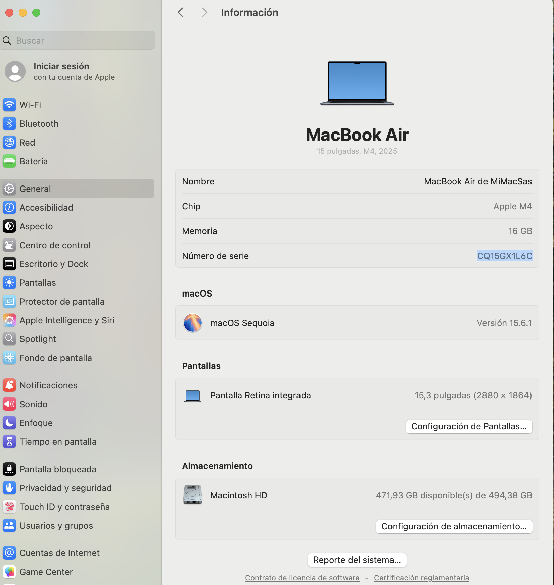
Task: Select the Apple Intelligence y Siri icon
Action: (x=9, y=320)
